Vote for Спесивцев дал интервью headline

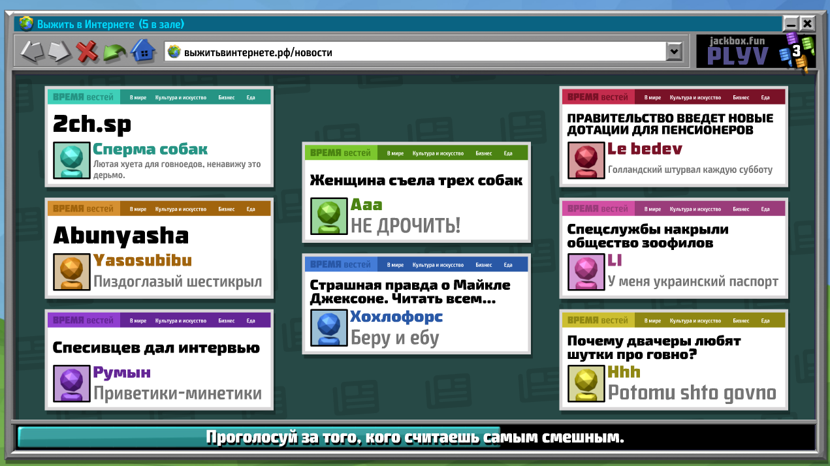pyautogui.click(x=156, y=348)
